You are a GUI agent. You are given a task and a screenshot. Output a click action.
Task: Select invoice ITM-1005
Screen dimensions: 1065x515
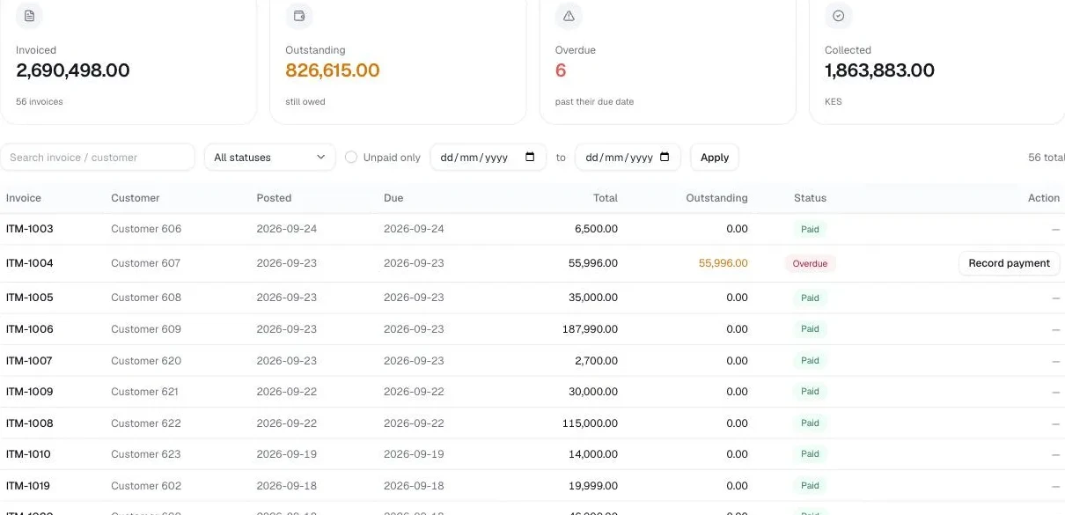pyautogui.click(x=30, y=298)
